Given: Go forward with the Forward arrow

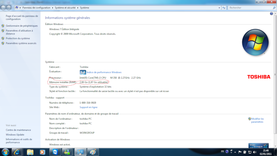Looking at the screenshot, I should pyautogui.click(x=9, y=8).
